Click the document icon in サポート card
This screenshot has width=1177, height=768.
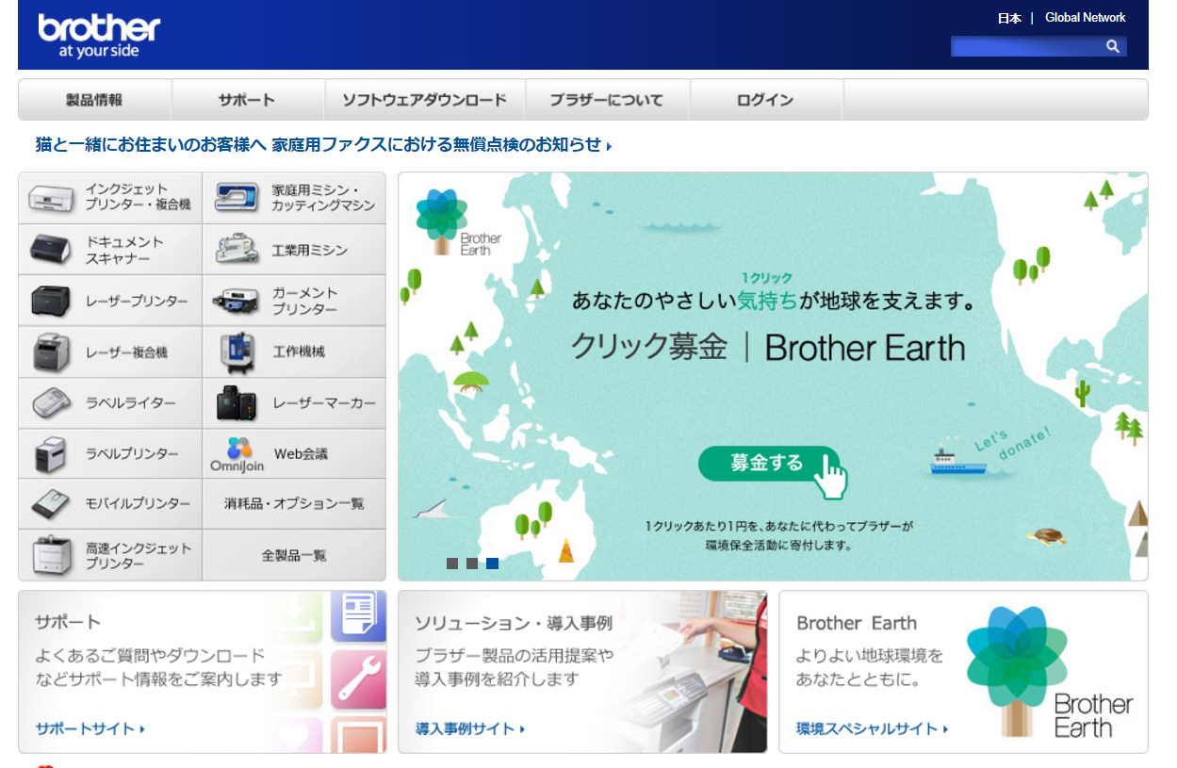[x=359, y=615]
